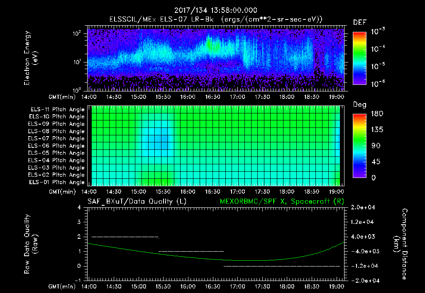The height and width of the screenshot is (293, 425).
Task: Click the ELS-11 Pitch Angle row label
Action: tap(57, 110)
